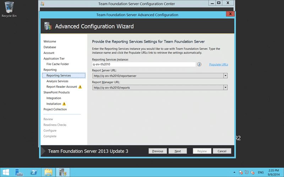Go to the Analysis Services step
Image resolution: width=284 pixels, height=177 pixels.
tap(57, 81)
